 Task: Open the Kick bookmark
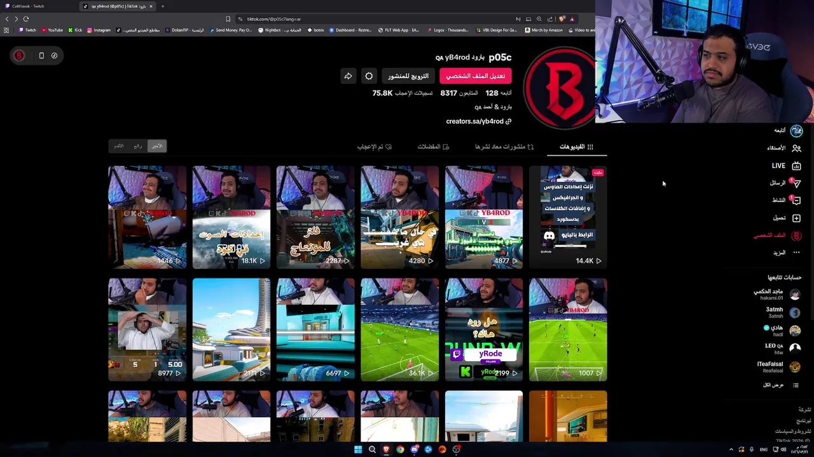point(75,30)
